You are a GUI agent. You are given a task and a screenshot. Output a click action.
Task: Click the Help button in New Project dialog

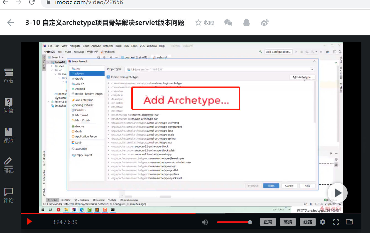click(x=307, y=186)
